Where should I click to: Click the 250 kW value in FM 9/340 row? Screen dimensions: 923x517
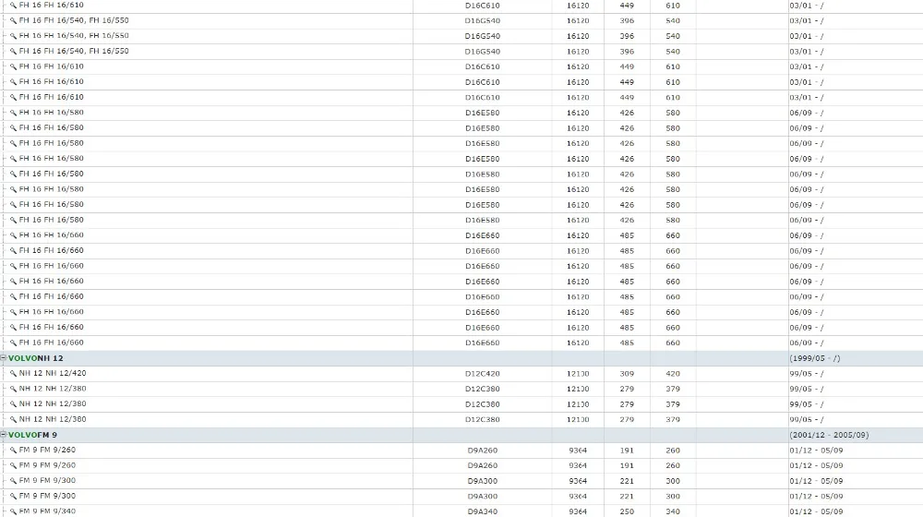point(627,511)
